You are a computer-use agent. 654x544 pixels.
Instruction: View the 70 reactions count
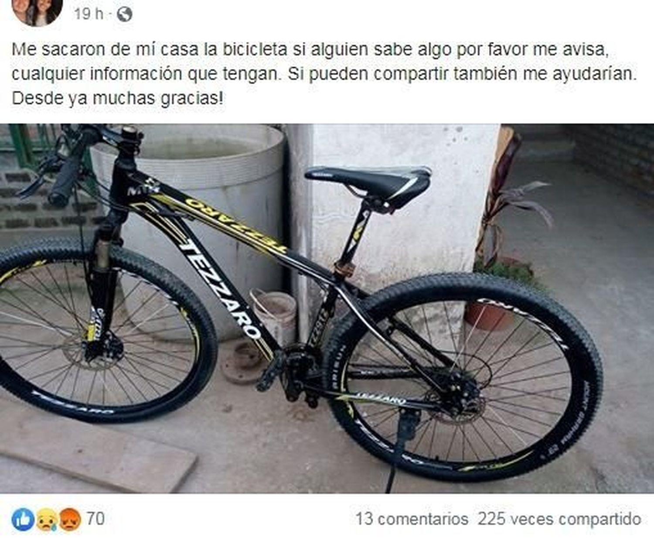click(95, 519)
